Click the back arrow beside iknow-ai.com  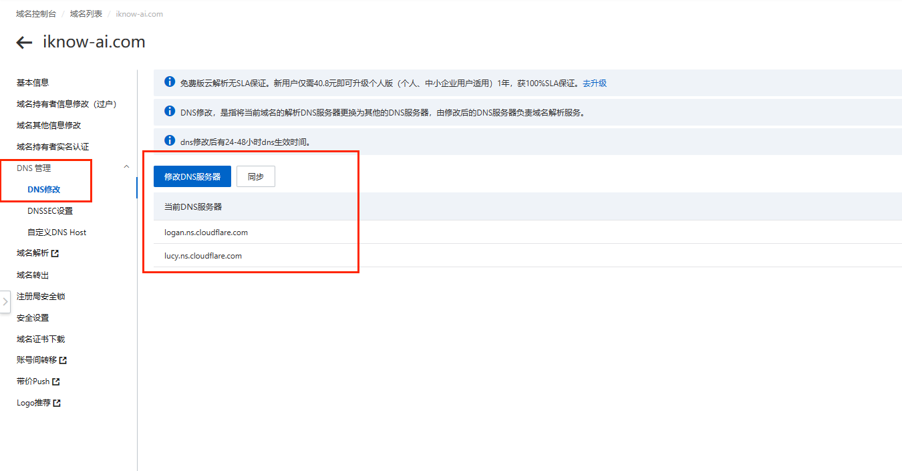click(x=24, y=43)
